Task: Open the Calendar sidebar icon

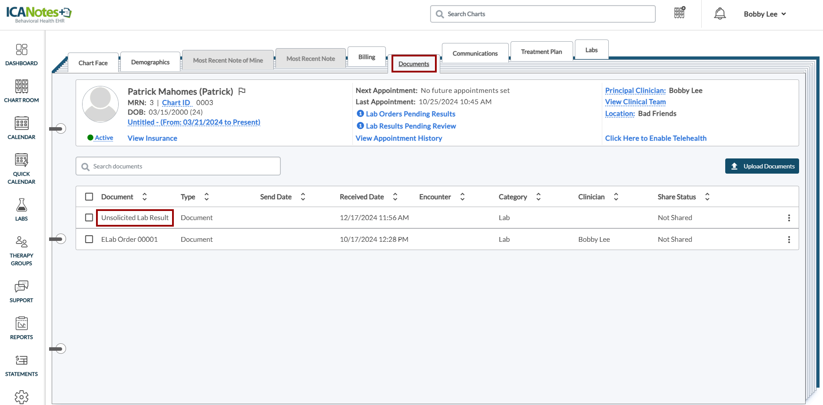Action: (x=21, y=128)
